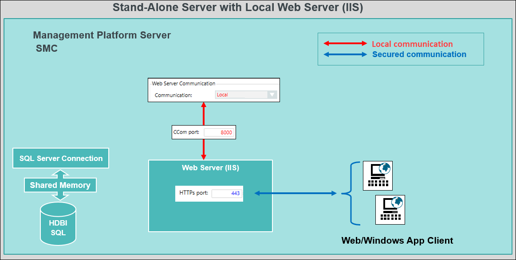This screenshot has height=260, width=516.
Task: Click the Web Server (IIS) heading
Action: click(210, 168)
